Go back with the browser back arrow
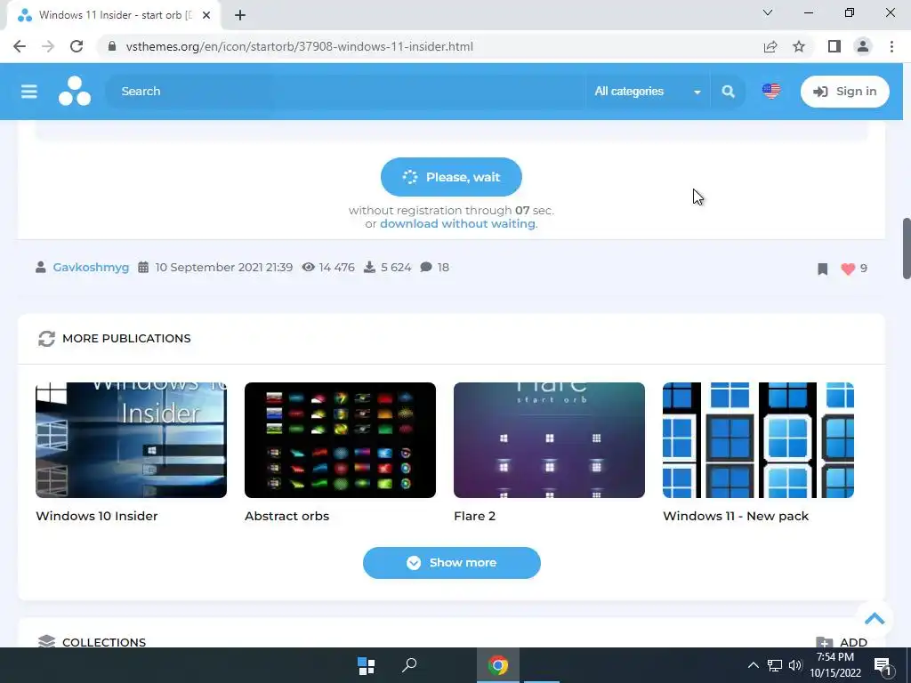Viewport: 911px width, 683px height. pyautogui.click(x=20, y=46)
